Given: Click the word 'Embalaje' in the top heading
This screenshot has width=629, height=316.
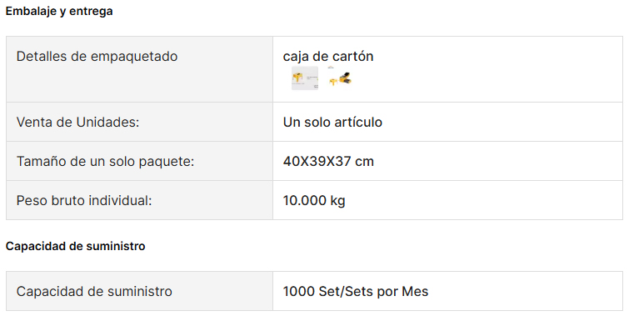Looking at the screenshot, I should coord(31,11).
